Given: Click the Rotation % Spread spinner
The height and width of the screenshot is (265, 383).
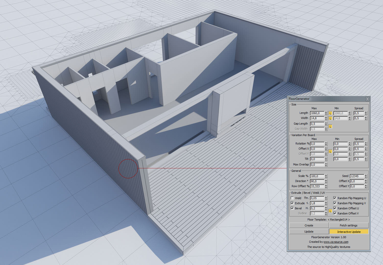Looking at the screenshot, I should coord(366,144).
